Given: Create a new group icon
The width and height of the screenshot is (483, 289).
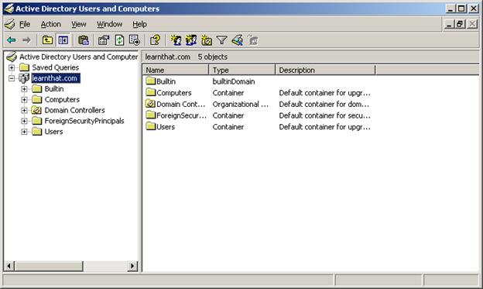Looking at the screenshot, I should coord(191,40).
